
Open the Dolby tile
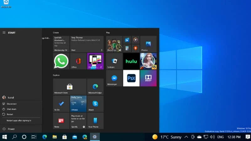tap(148, 78)
